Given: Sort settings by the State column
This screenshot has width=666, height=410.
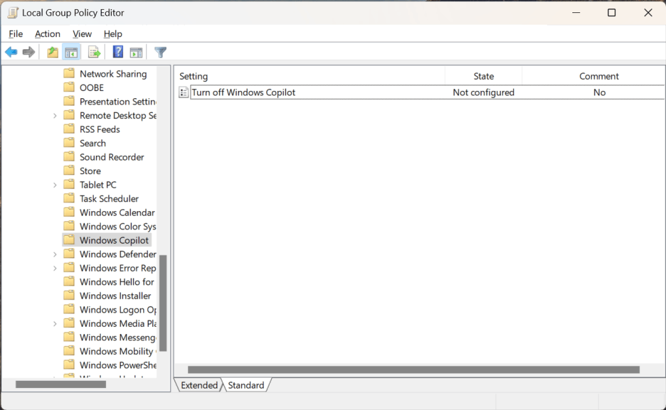Looking at the screenshot, I should point(483,75).
